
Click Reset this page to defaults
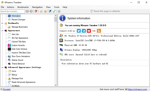[105, 11]
